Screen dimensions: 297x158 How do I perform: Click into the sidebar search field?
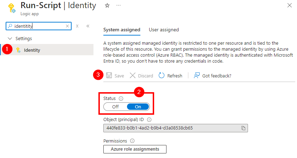pos(39,26)
